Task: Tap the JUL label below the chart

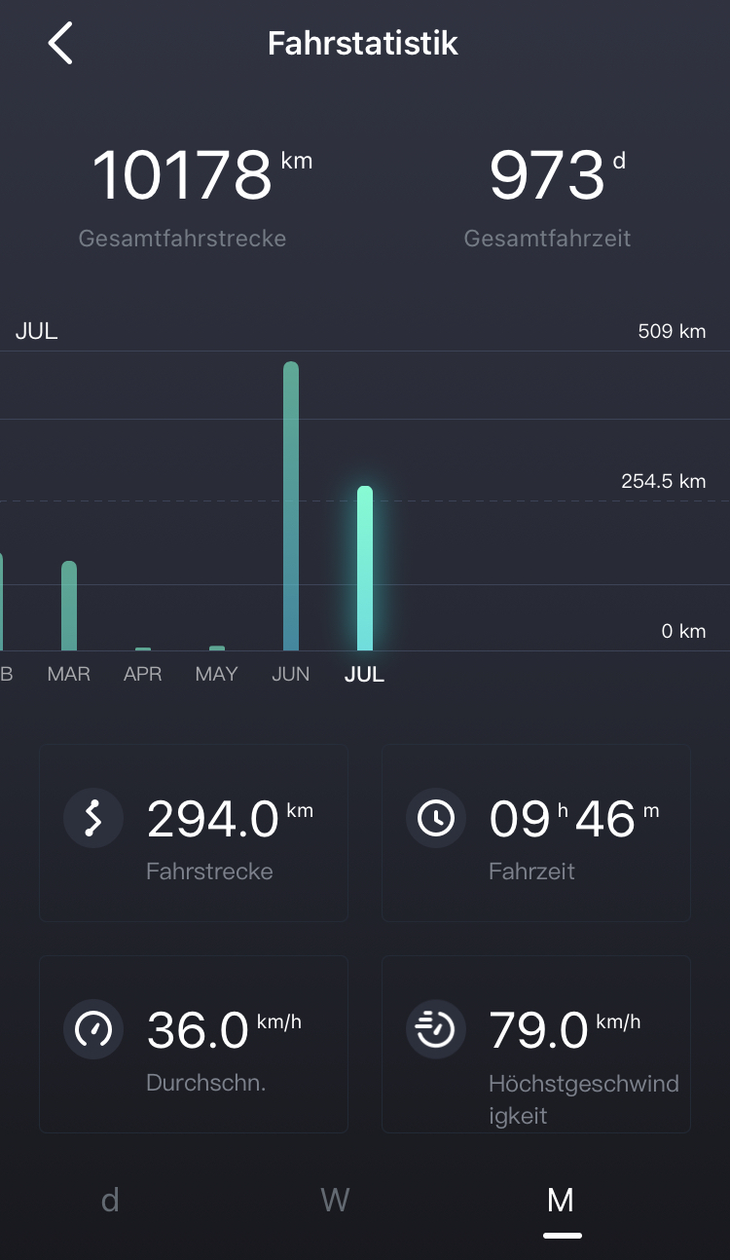Action: tap(364, 674)
